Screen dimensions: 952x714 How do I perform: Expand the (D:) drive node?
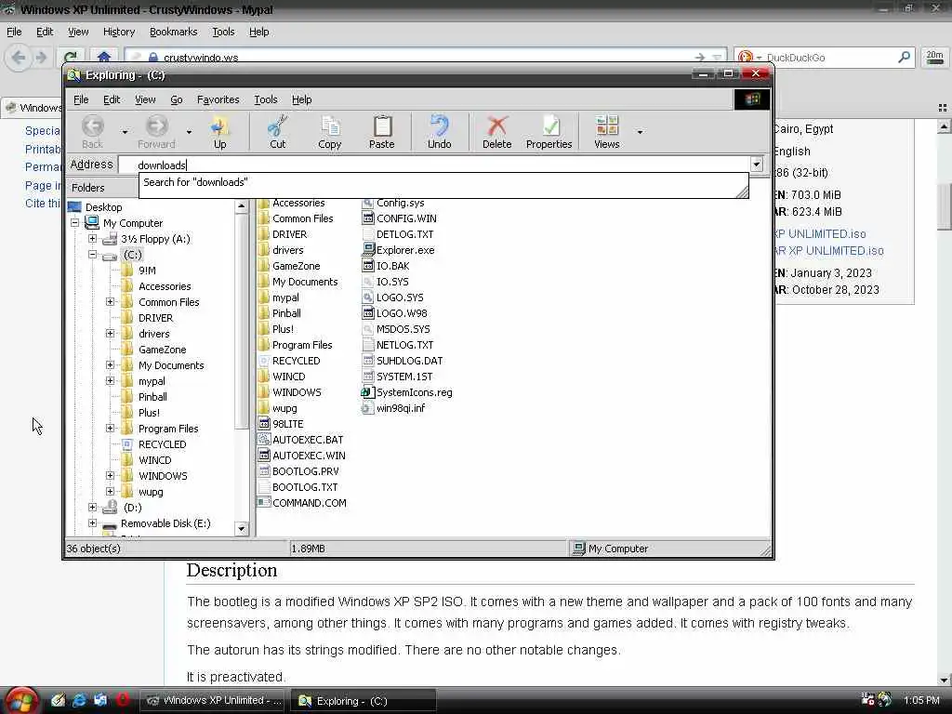click(x=93, y=507)
